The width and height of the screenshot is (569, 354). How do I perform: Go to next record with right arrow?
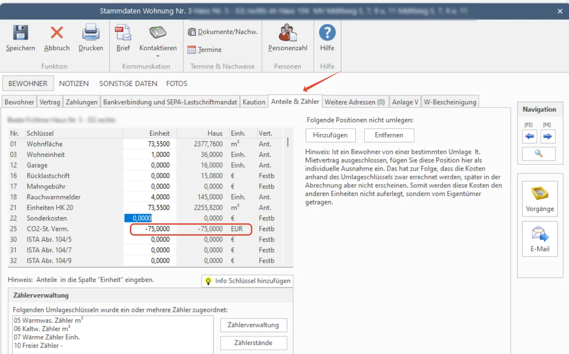click(x=548, y=136)
